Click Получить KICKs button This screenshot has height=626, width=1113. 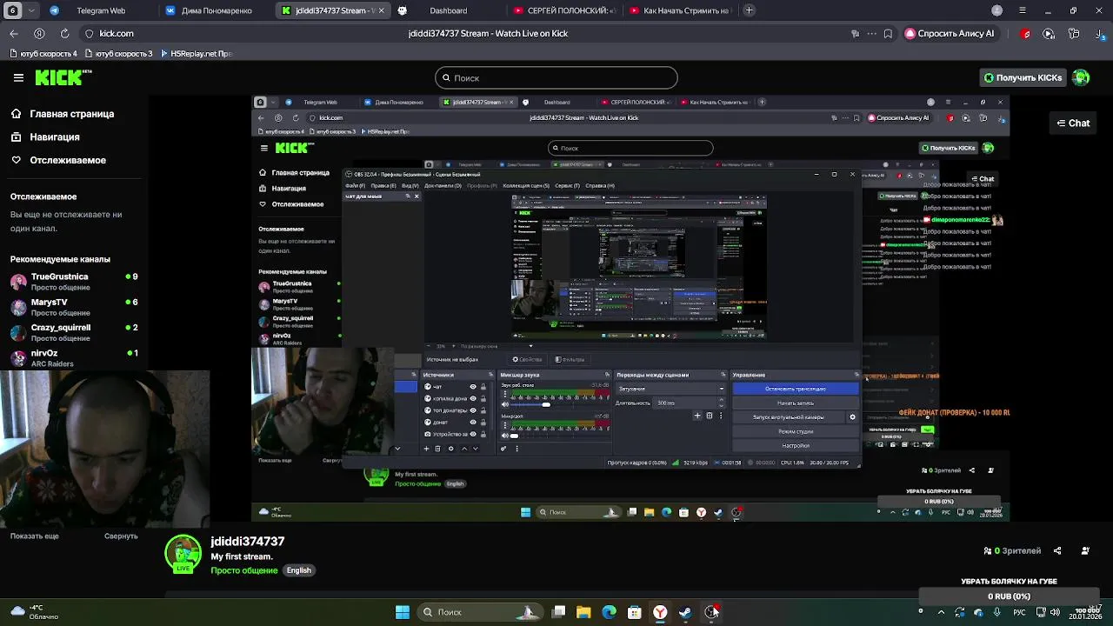[1023, 77]
